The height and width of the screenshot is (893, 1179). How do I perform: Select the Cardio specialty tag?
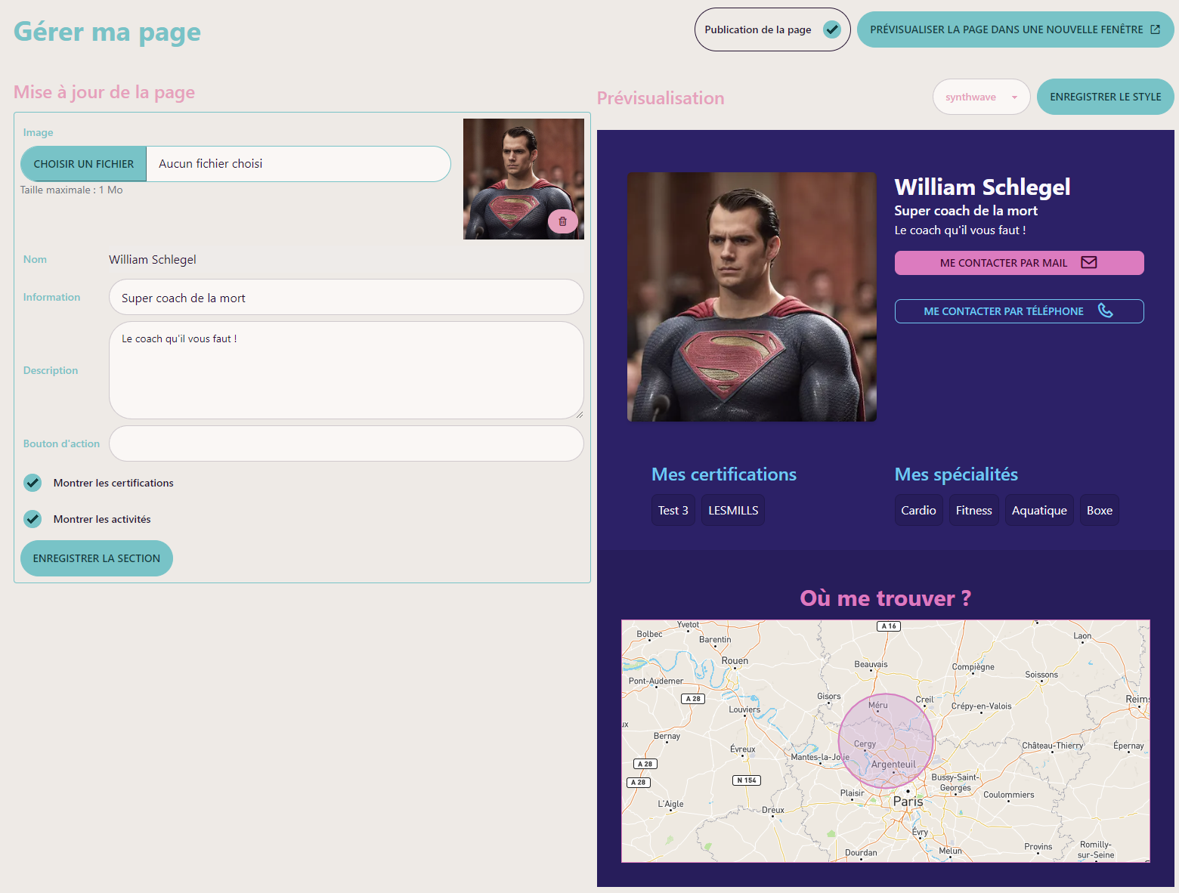click(918, 510)
